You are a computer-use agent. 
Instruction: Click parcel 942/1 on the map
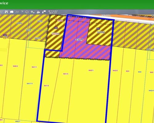click(x=91, y=70)
